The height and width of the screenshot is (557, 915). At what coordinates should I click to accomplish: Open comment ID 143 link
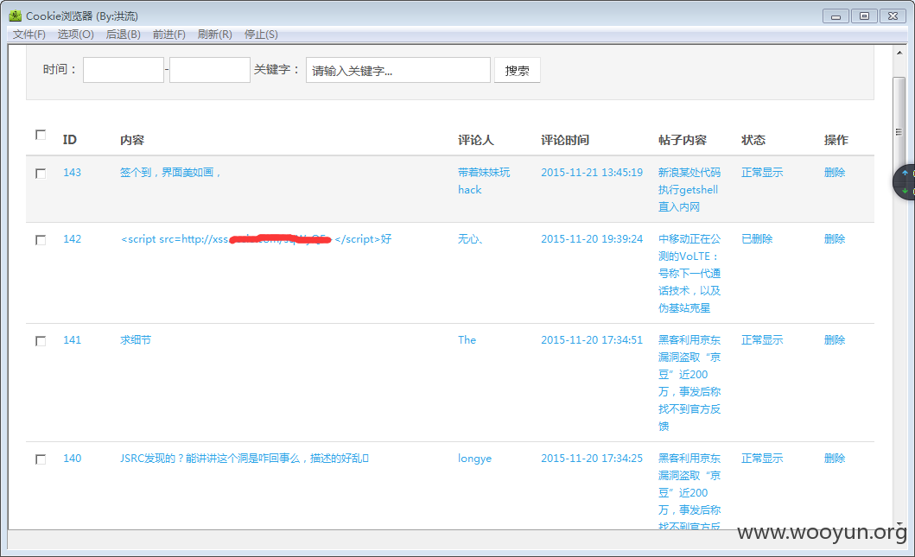pos(72,172)
